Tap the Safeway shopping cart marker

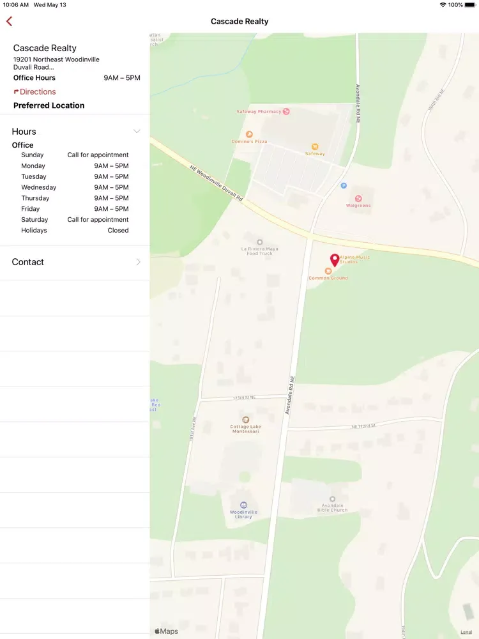[x=315, y=147]
